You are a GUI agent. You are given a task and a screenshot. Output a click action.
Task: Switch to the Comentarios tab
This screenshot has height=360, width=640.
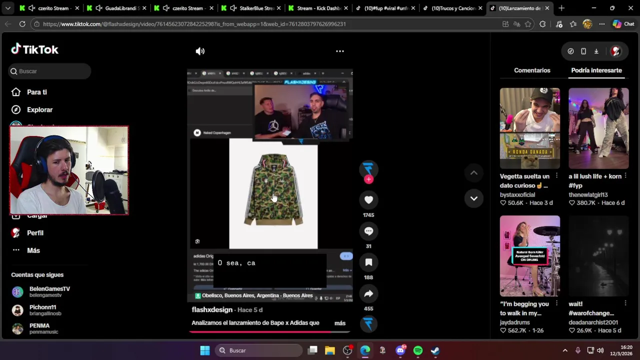coord(532,70)
